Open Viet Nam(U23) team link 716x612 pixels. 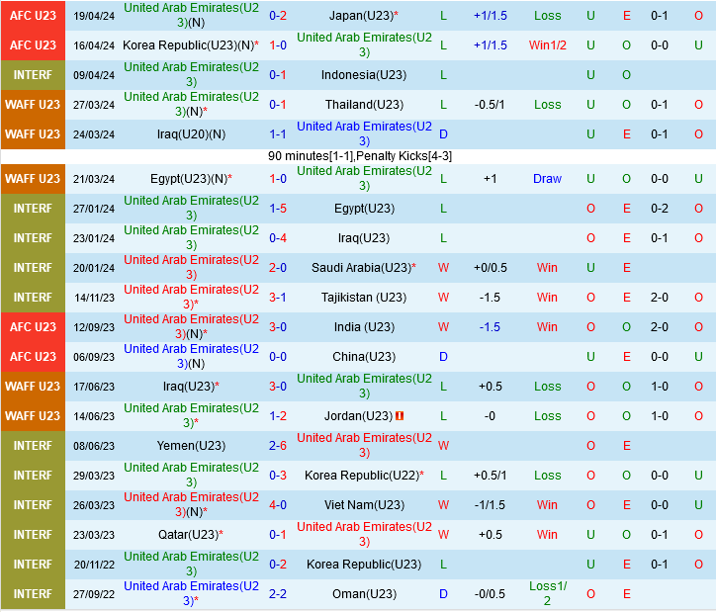[x=364, y=505]
